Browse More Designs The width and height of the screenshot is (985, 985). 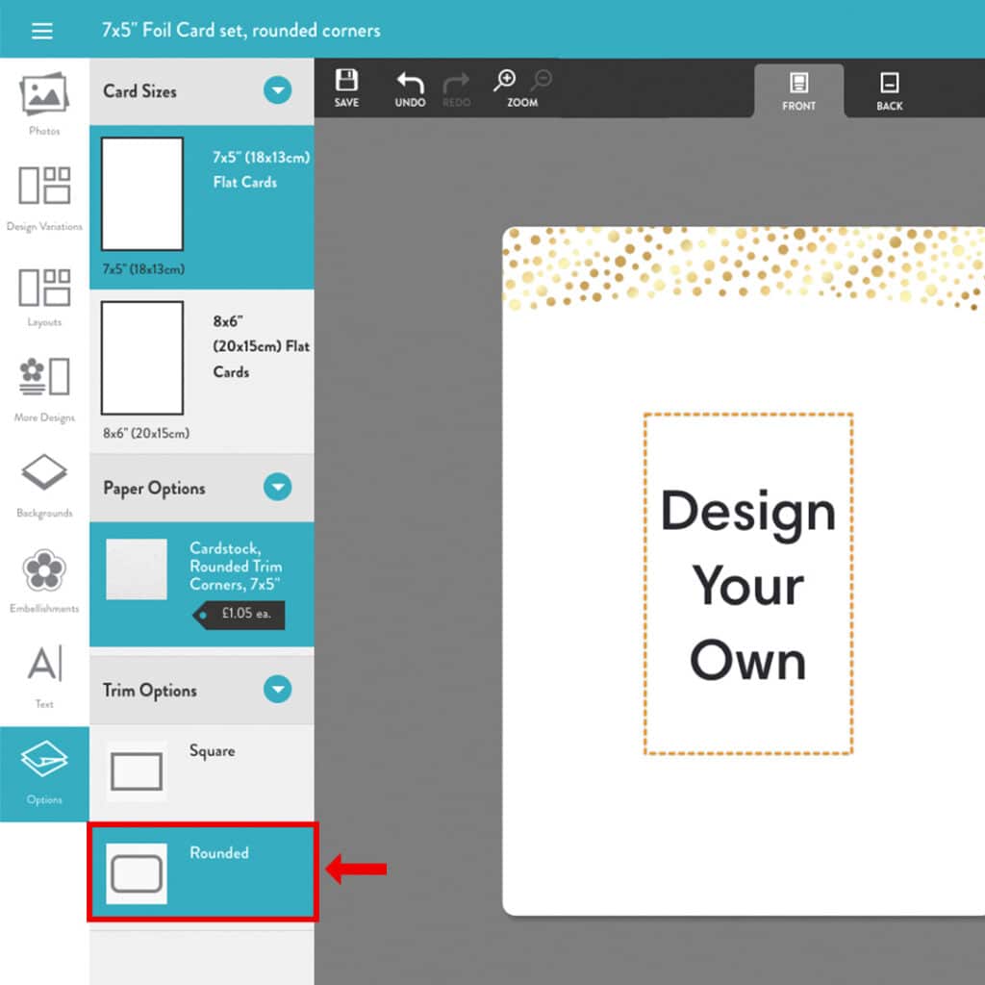pyautogui.click(x=43, y=385)
